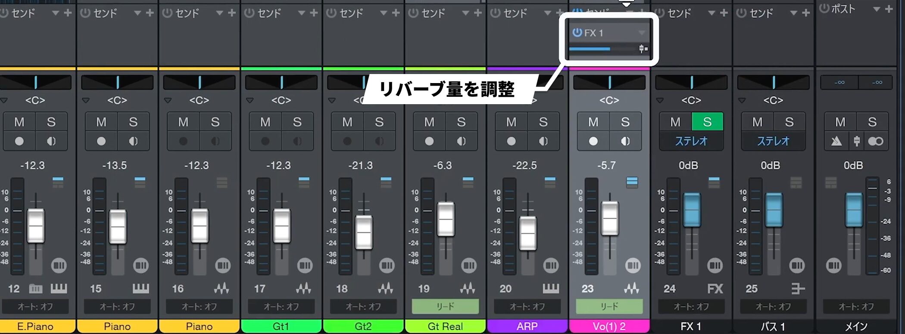The image size is (905, 334).
Task: Open FX 1 send slot dropdown arrow
Action: [642, 33]
